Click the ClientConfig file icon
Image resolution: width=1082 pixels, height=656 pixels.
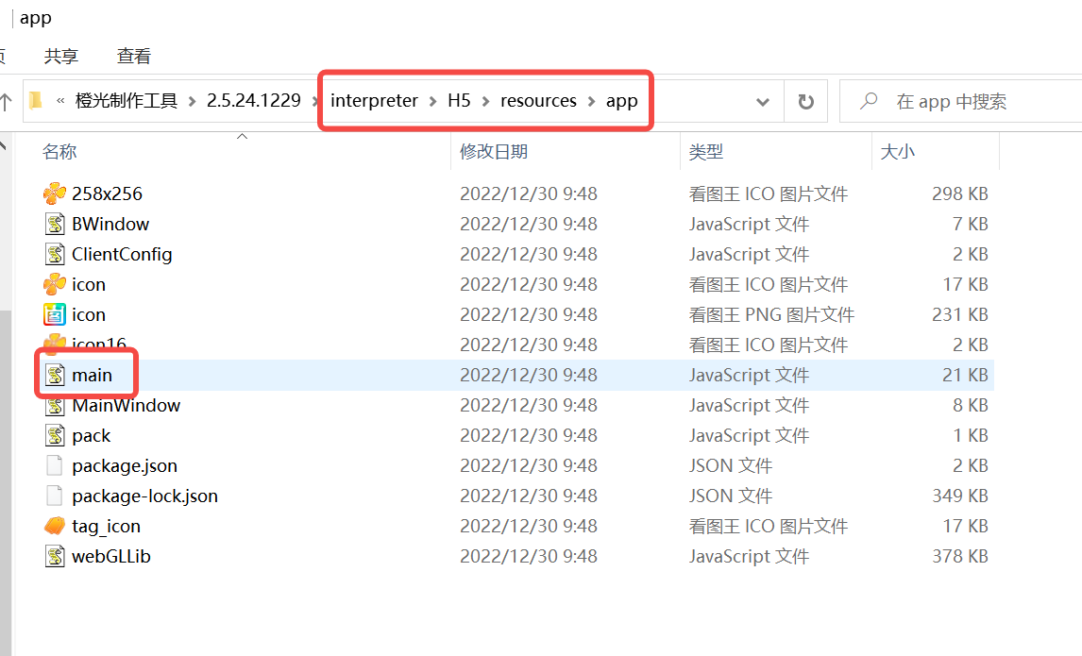[x=55, y=254]
